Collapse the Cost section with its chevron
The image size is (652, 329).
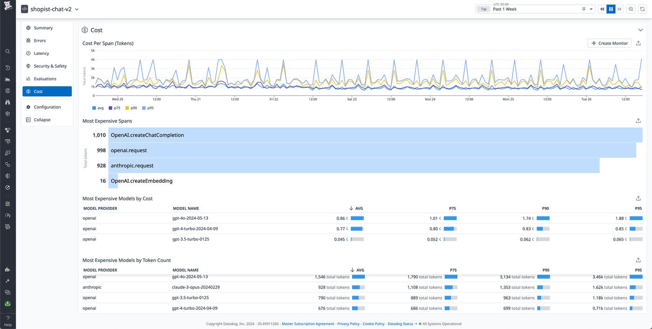640,29
